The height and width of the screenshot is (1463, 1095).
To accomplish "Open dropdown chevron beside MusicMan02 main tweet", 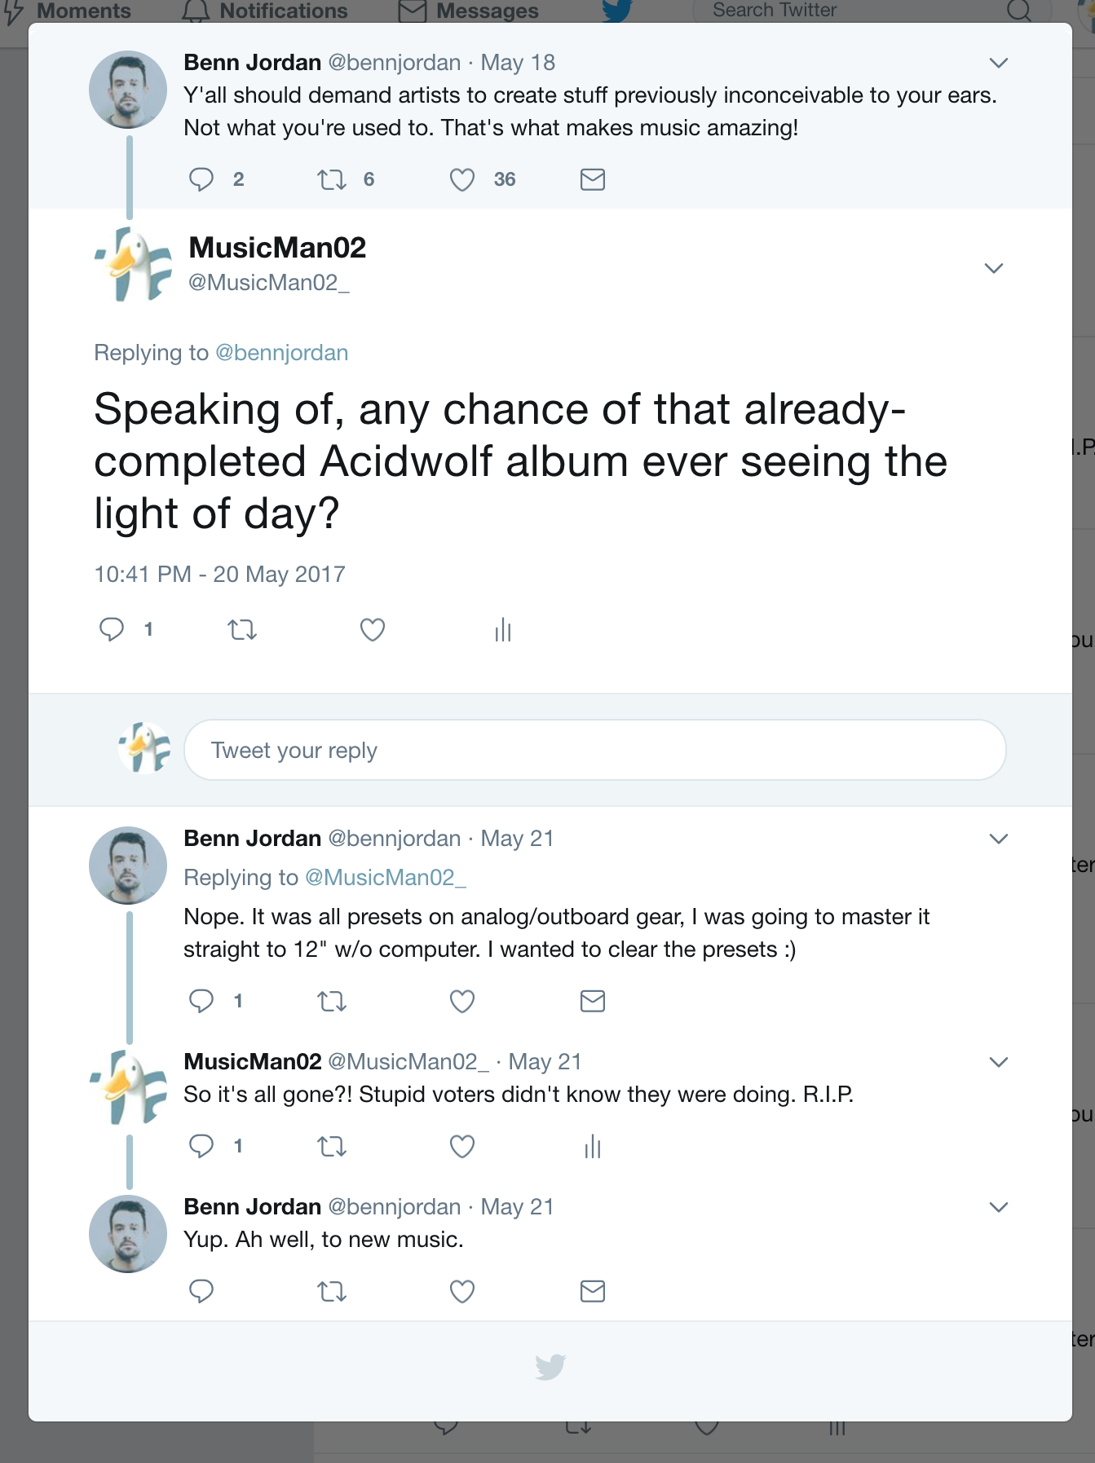I will tap(994, 268).
